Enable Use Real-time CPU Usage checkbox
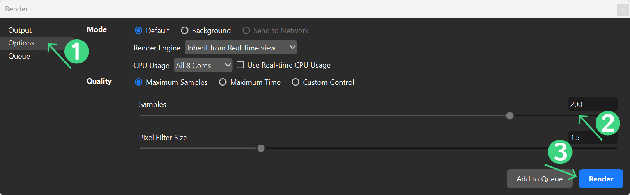 240,65
